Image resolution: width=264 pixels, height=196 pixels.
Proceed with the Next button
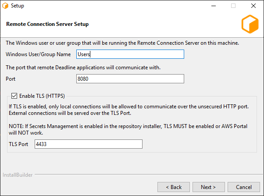pyautogui.click(x=208, y=187)
